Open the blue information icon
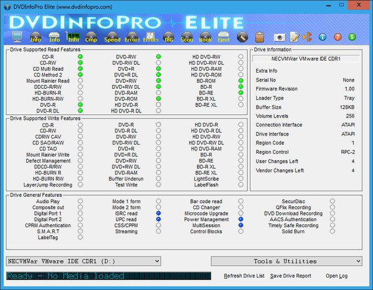The height and width of the screenshot is (290, 373). point(322,37)
